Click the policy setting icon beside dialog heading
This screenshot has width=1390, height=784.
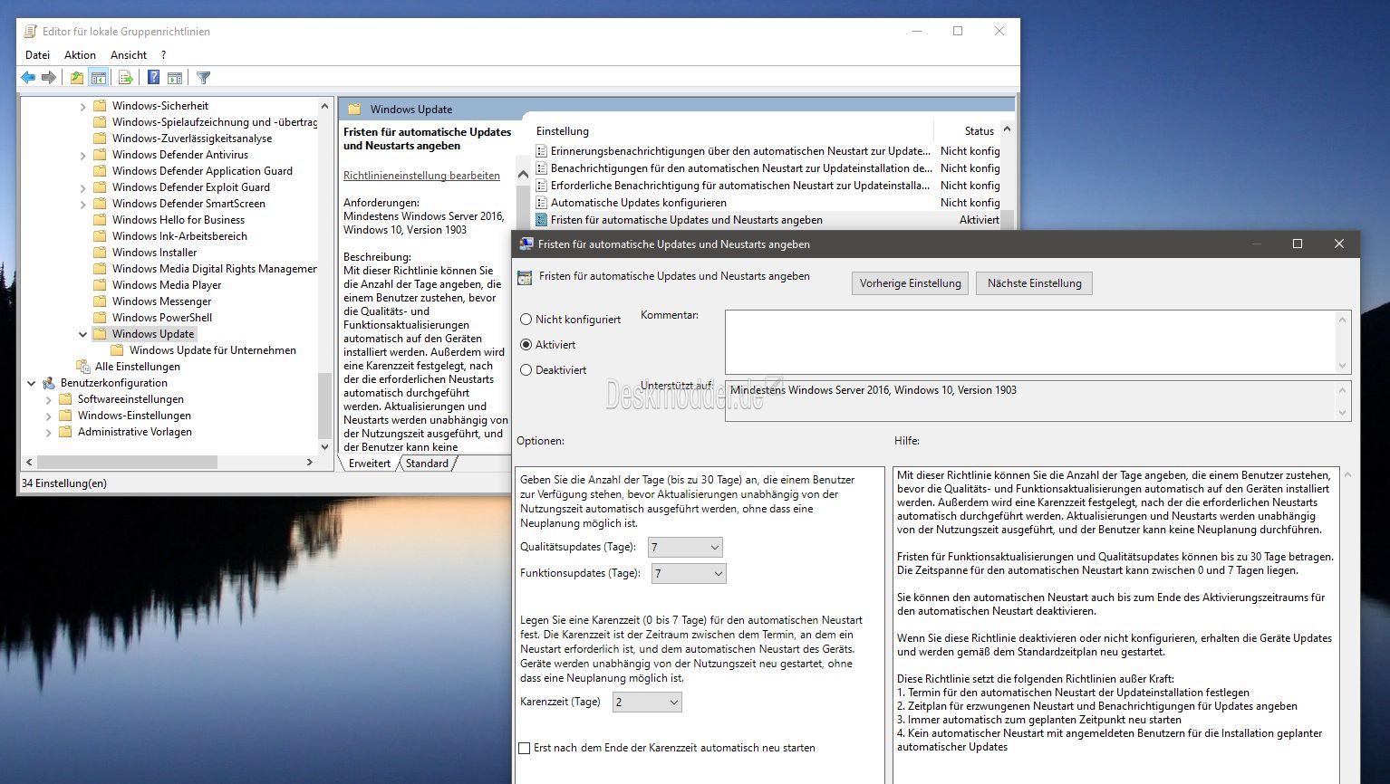pos(525,278)
